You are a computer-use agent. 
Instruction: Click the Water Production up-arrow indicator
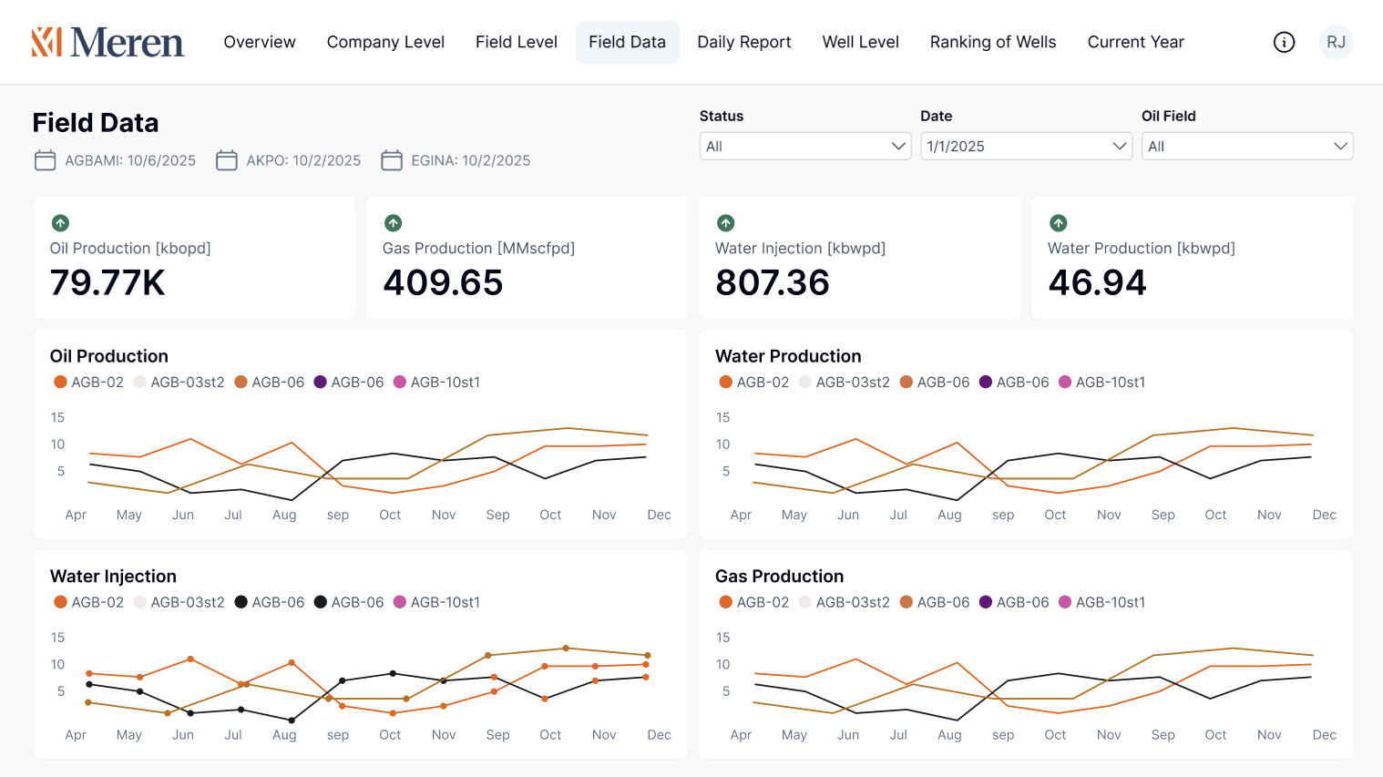click(1058, 222)
